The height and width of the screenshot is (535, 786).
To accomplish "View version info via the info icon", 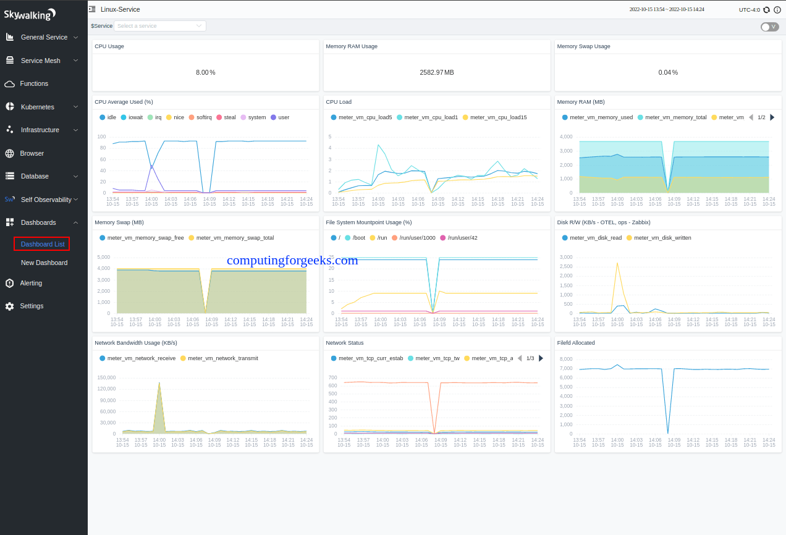I will pyautogui.click(x=777, y=9).
